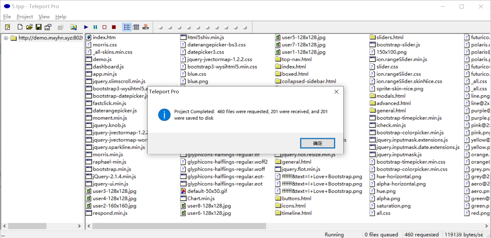The height and width of the screenshot is (238, 491).
Task: Select app.min.js file
Action: [101, 74]
